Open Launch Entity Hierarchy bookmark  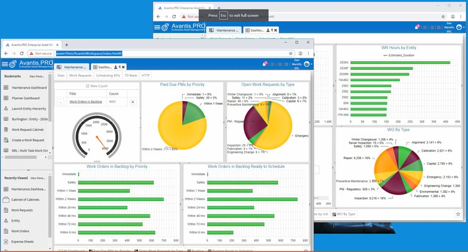click(x=29, y=109)
